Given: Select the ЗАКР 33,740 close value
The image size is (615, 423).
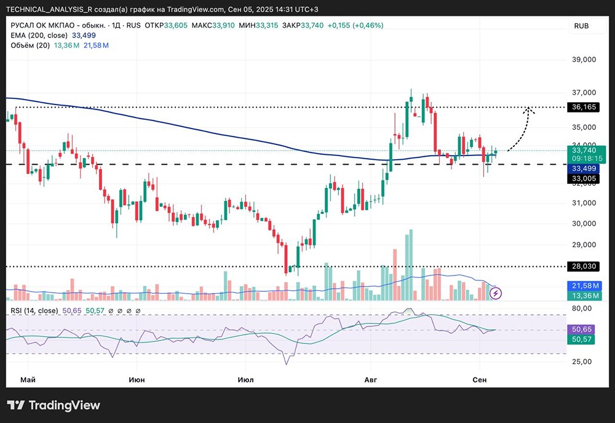Looking at the screenshot, I should click(303, 25).
